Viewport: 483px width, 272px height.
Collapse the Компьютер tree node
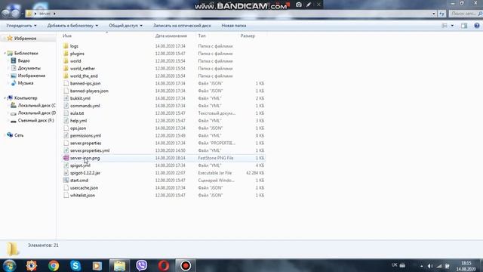(x=5, y=98)
